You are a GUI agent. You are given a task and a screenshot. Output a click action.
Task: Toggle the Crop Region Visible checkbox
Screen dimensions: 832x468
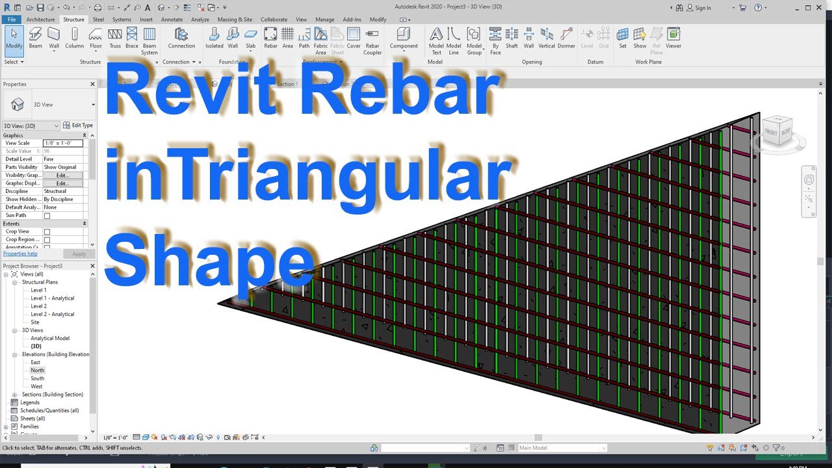click(x=47, y=240)
